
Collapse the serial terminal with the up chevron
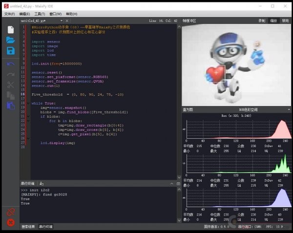click(x=172, y=184)
